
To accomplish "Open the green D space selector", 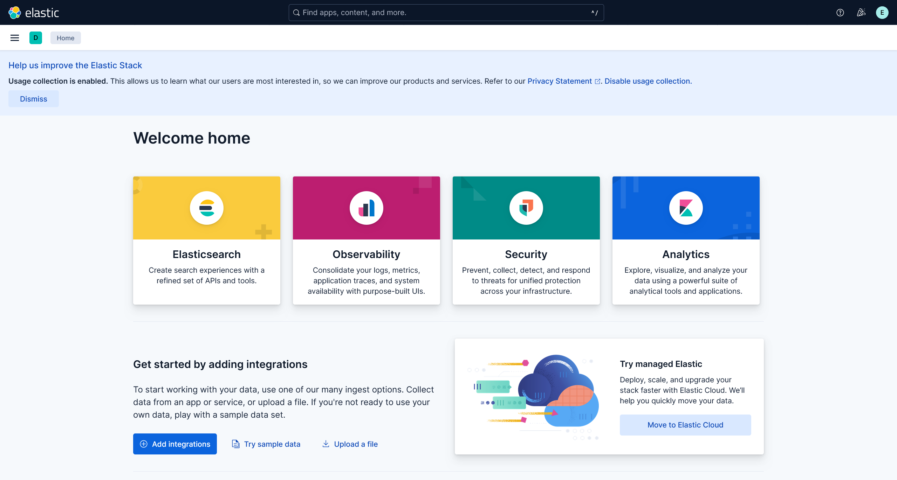I will (x=36, y=38).
